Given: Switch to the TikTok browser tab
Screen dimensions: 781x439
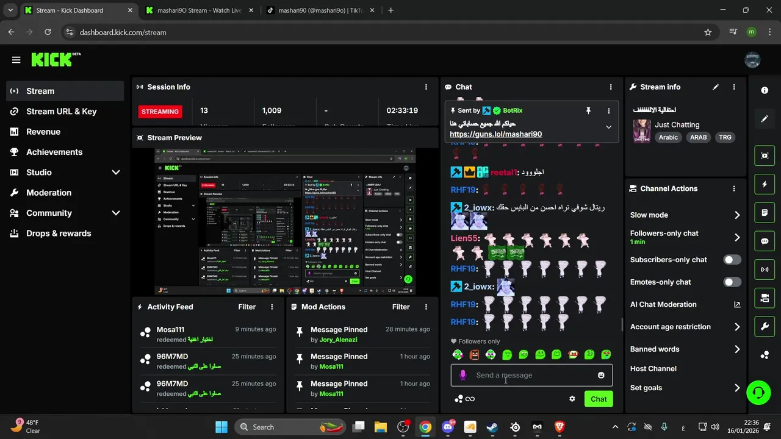Looking at the screenshot, I should 320,10.
